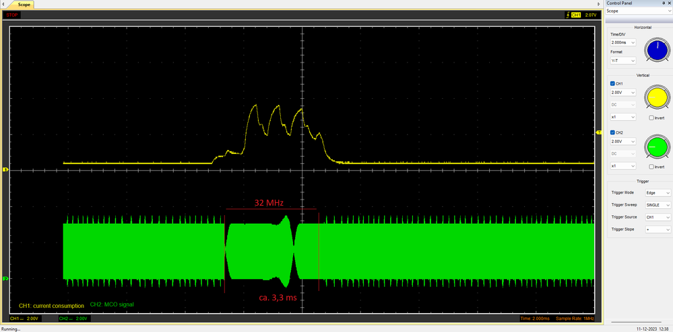Click the CH1 ground level marker 1

point(5,170)
